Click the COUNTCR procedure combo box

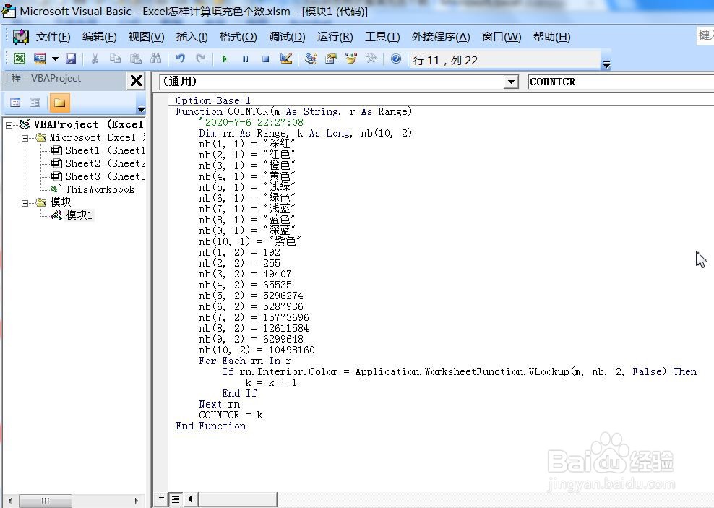(x=621, y=82)
